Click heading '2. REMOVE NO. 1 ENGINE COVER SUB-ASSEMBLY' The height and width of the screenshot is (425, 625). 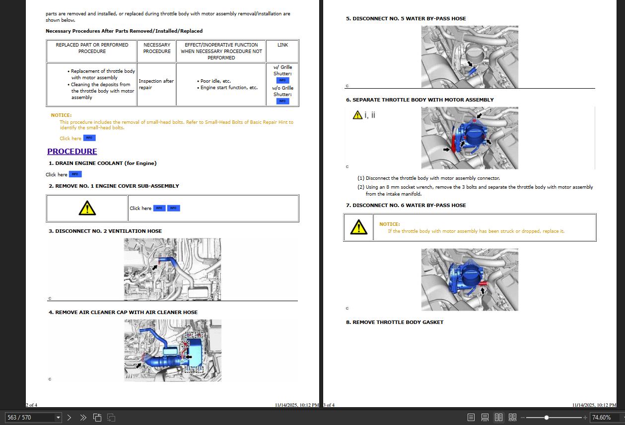pos(114,186)
